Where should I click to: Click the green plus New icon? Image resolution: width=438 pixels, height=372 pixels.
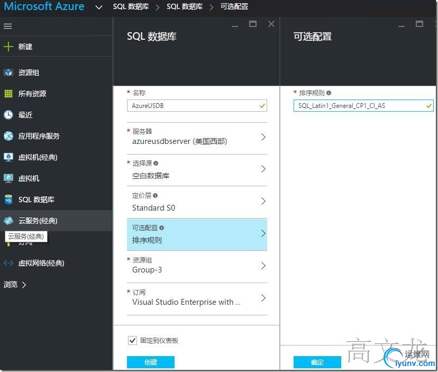8,47
